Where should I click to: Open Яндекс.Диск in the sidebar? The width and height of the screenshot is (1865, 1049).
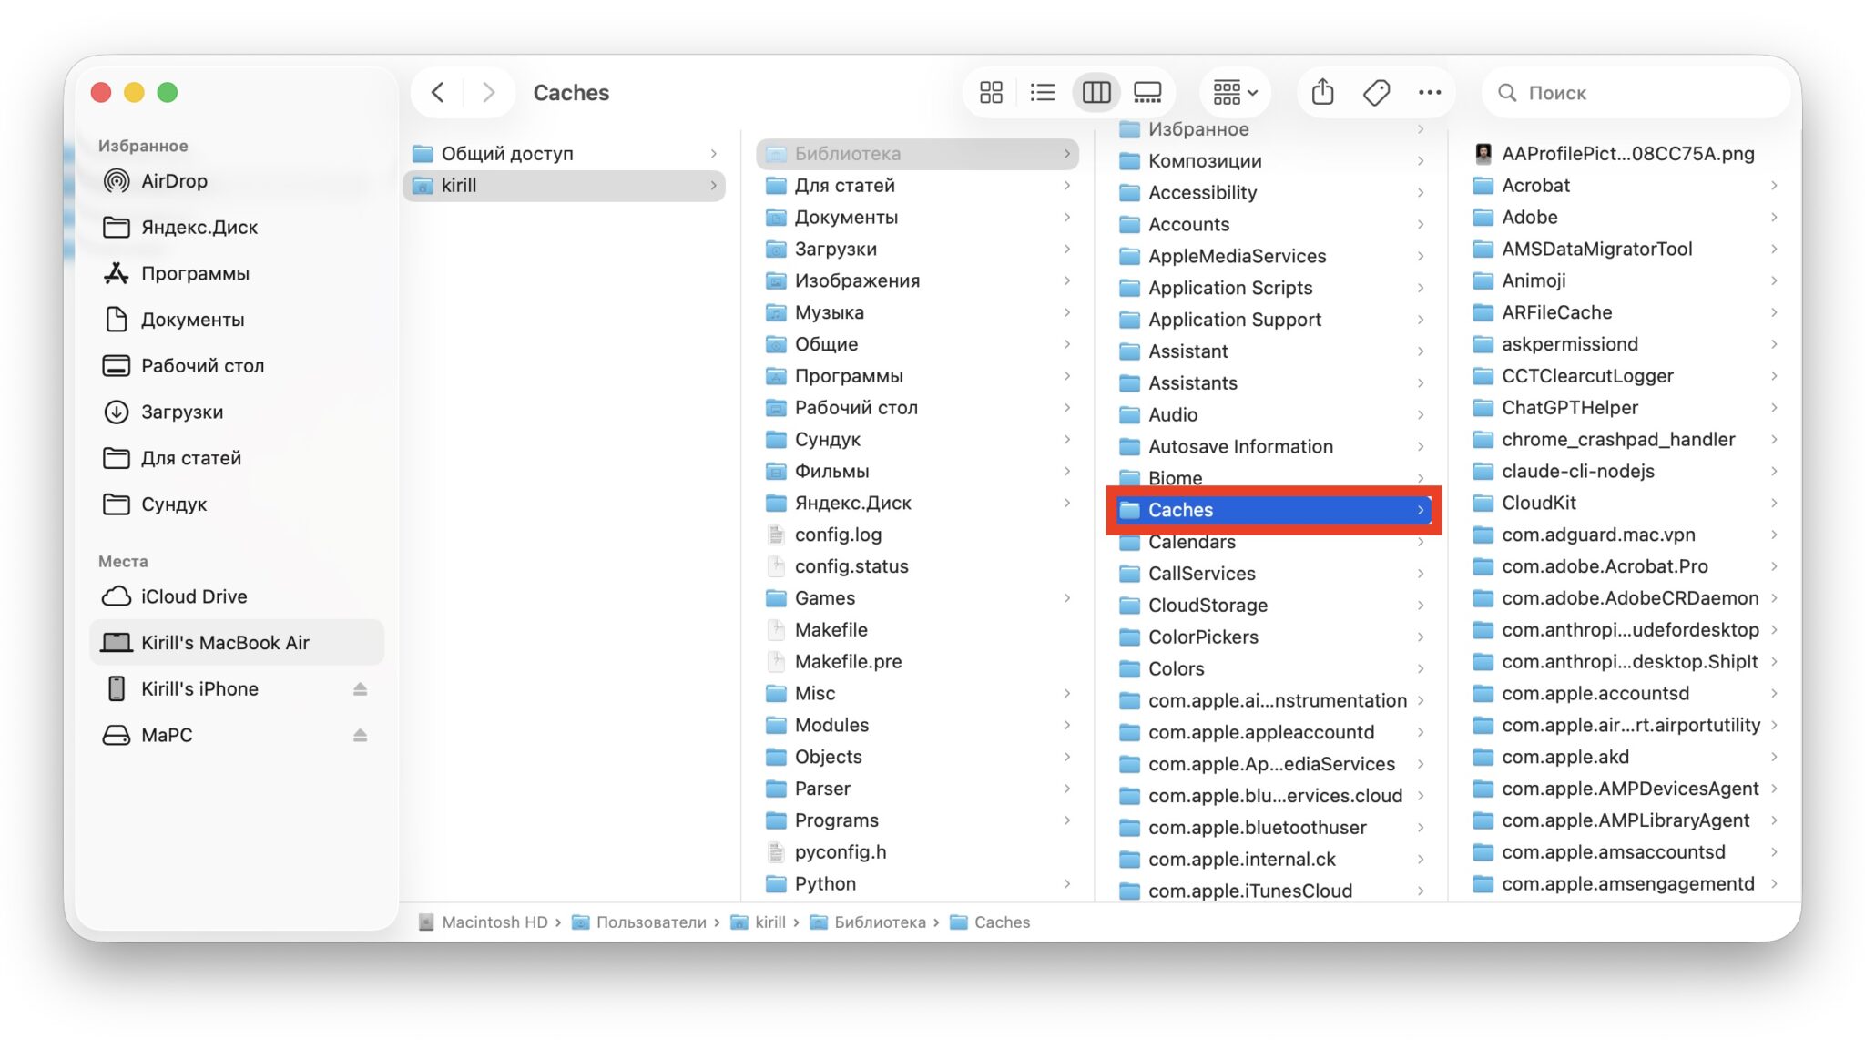click(237, 227)
